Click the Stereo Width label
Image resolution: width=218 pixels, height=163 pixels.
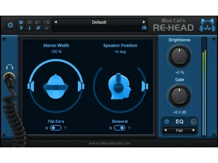pyautogui.click(x=56, y=46)
